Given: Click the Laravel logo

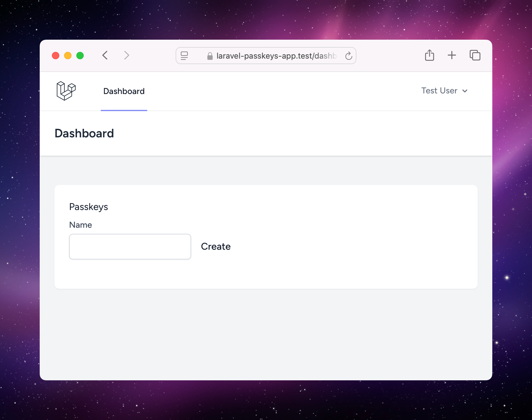Looking at the screenshot, I should click(66, 91).
